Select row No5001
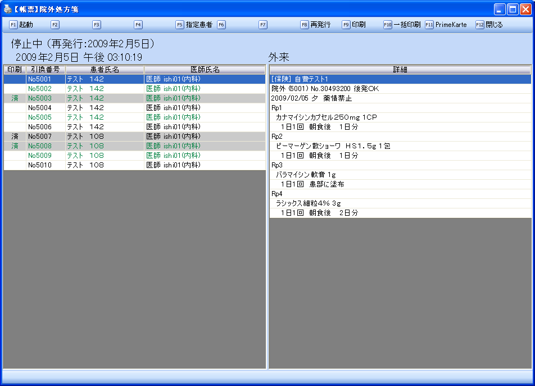 (x=134, y=79)
